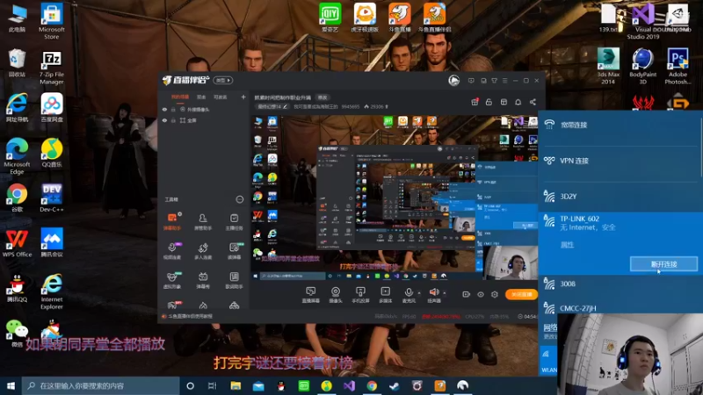Screen dimensions: 703x395
Task: Switch to the third scene tab
Action: [x=220, y=97]
